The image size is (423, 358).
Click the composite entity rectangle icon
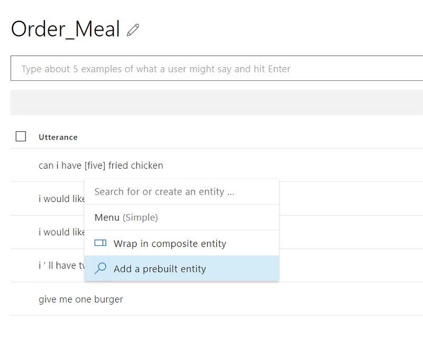coord(100,243)
